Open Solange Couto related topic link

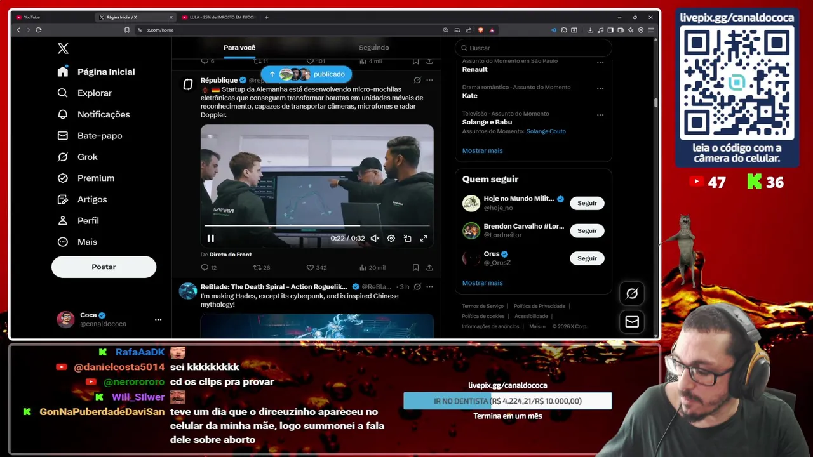[x=546, y=131]
